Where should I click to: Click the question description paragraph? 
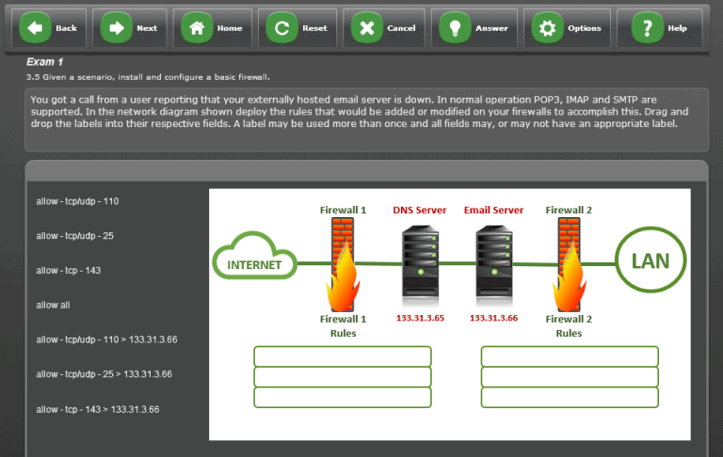360,112
